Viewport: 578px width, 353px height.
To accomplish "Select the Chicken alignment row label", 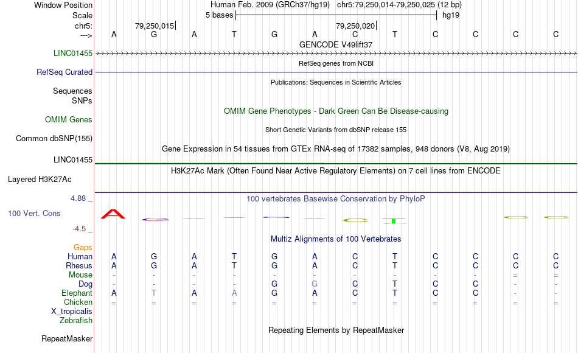I will pos(78,302).
